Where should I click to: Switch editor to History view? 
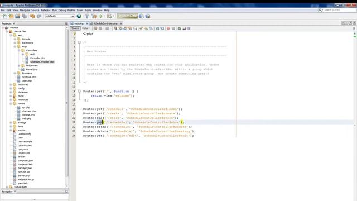point(86,28)
